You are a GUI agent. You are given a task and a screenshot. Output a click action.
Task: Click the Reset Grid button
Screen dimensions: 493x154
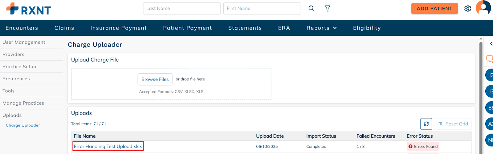453,124
